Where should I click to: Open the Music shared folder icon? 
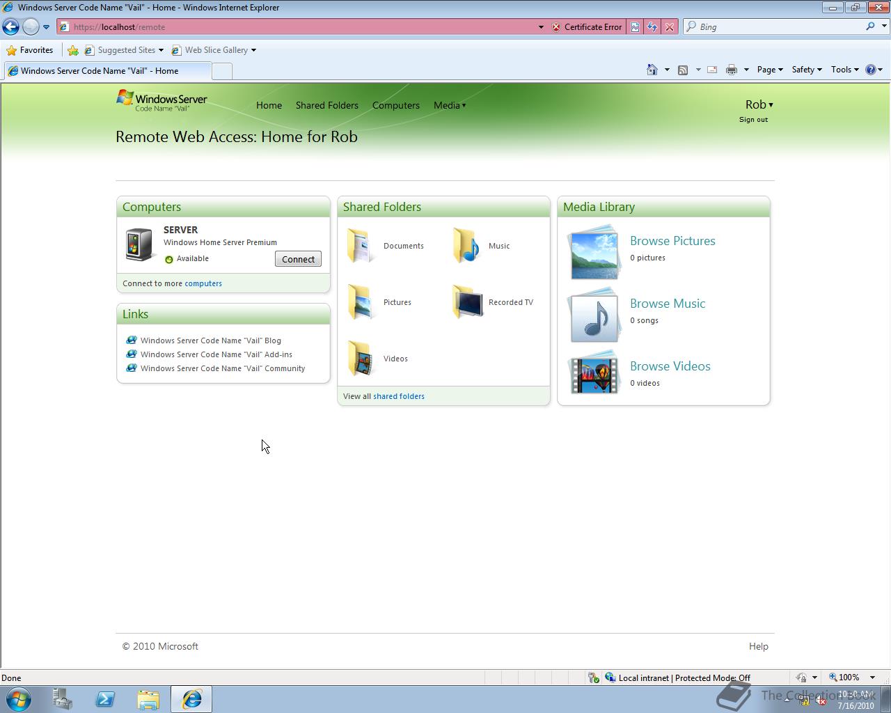point(466,245)
